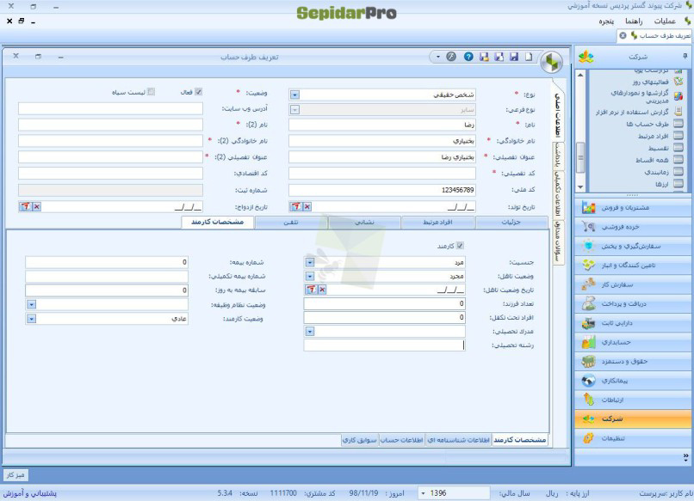
Task: Switch to the نشانی tab
Action: 364,223
